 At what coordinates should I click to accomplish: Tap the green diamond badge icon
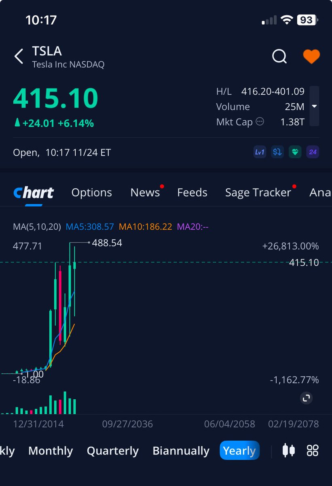pyautogui.click(x=295, y=152)
